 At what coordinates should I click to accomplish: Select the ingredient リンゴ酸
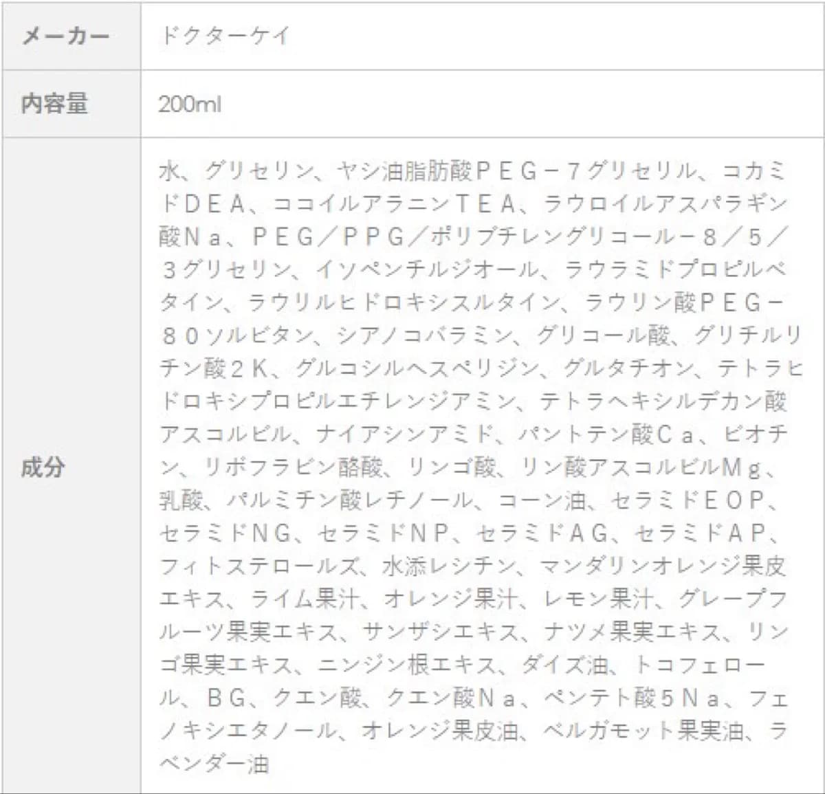tap(451, 467)
